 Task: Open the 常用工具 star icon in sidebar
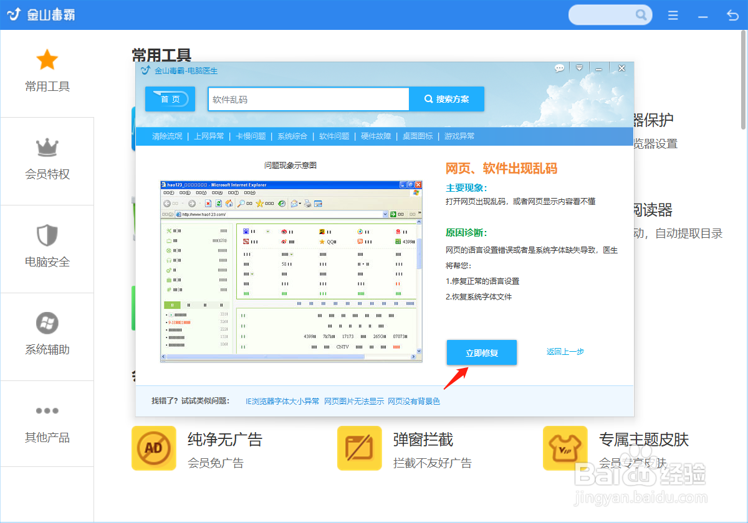[x=47, y=60]
